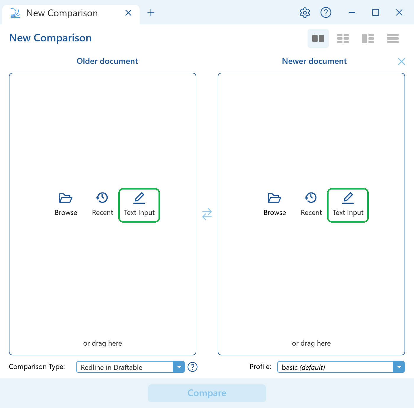
Task: Close the Draftable window
Action: coord(399,13)
